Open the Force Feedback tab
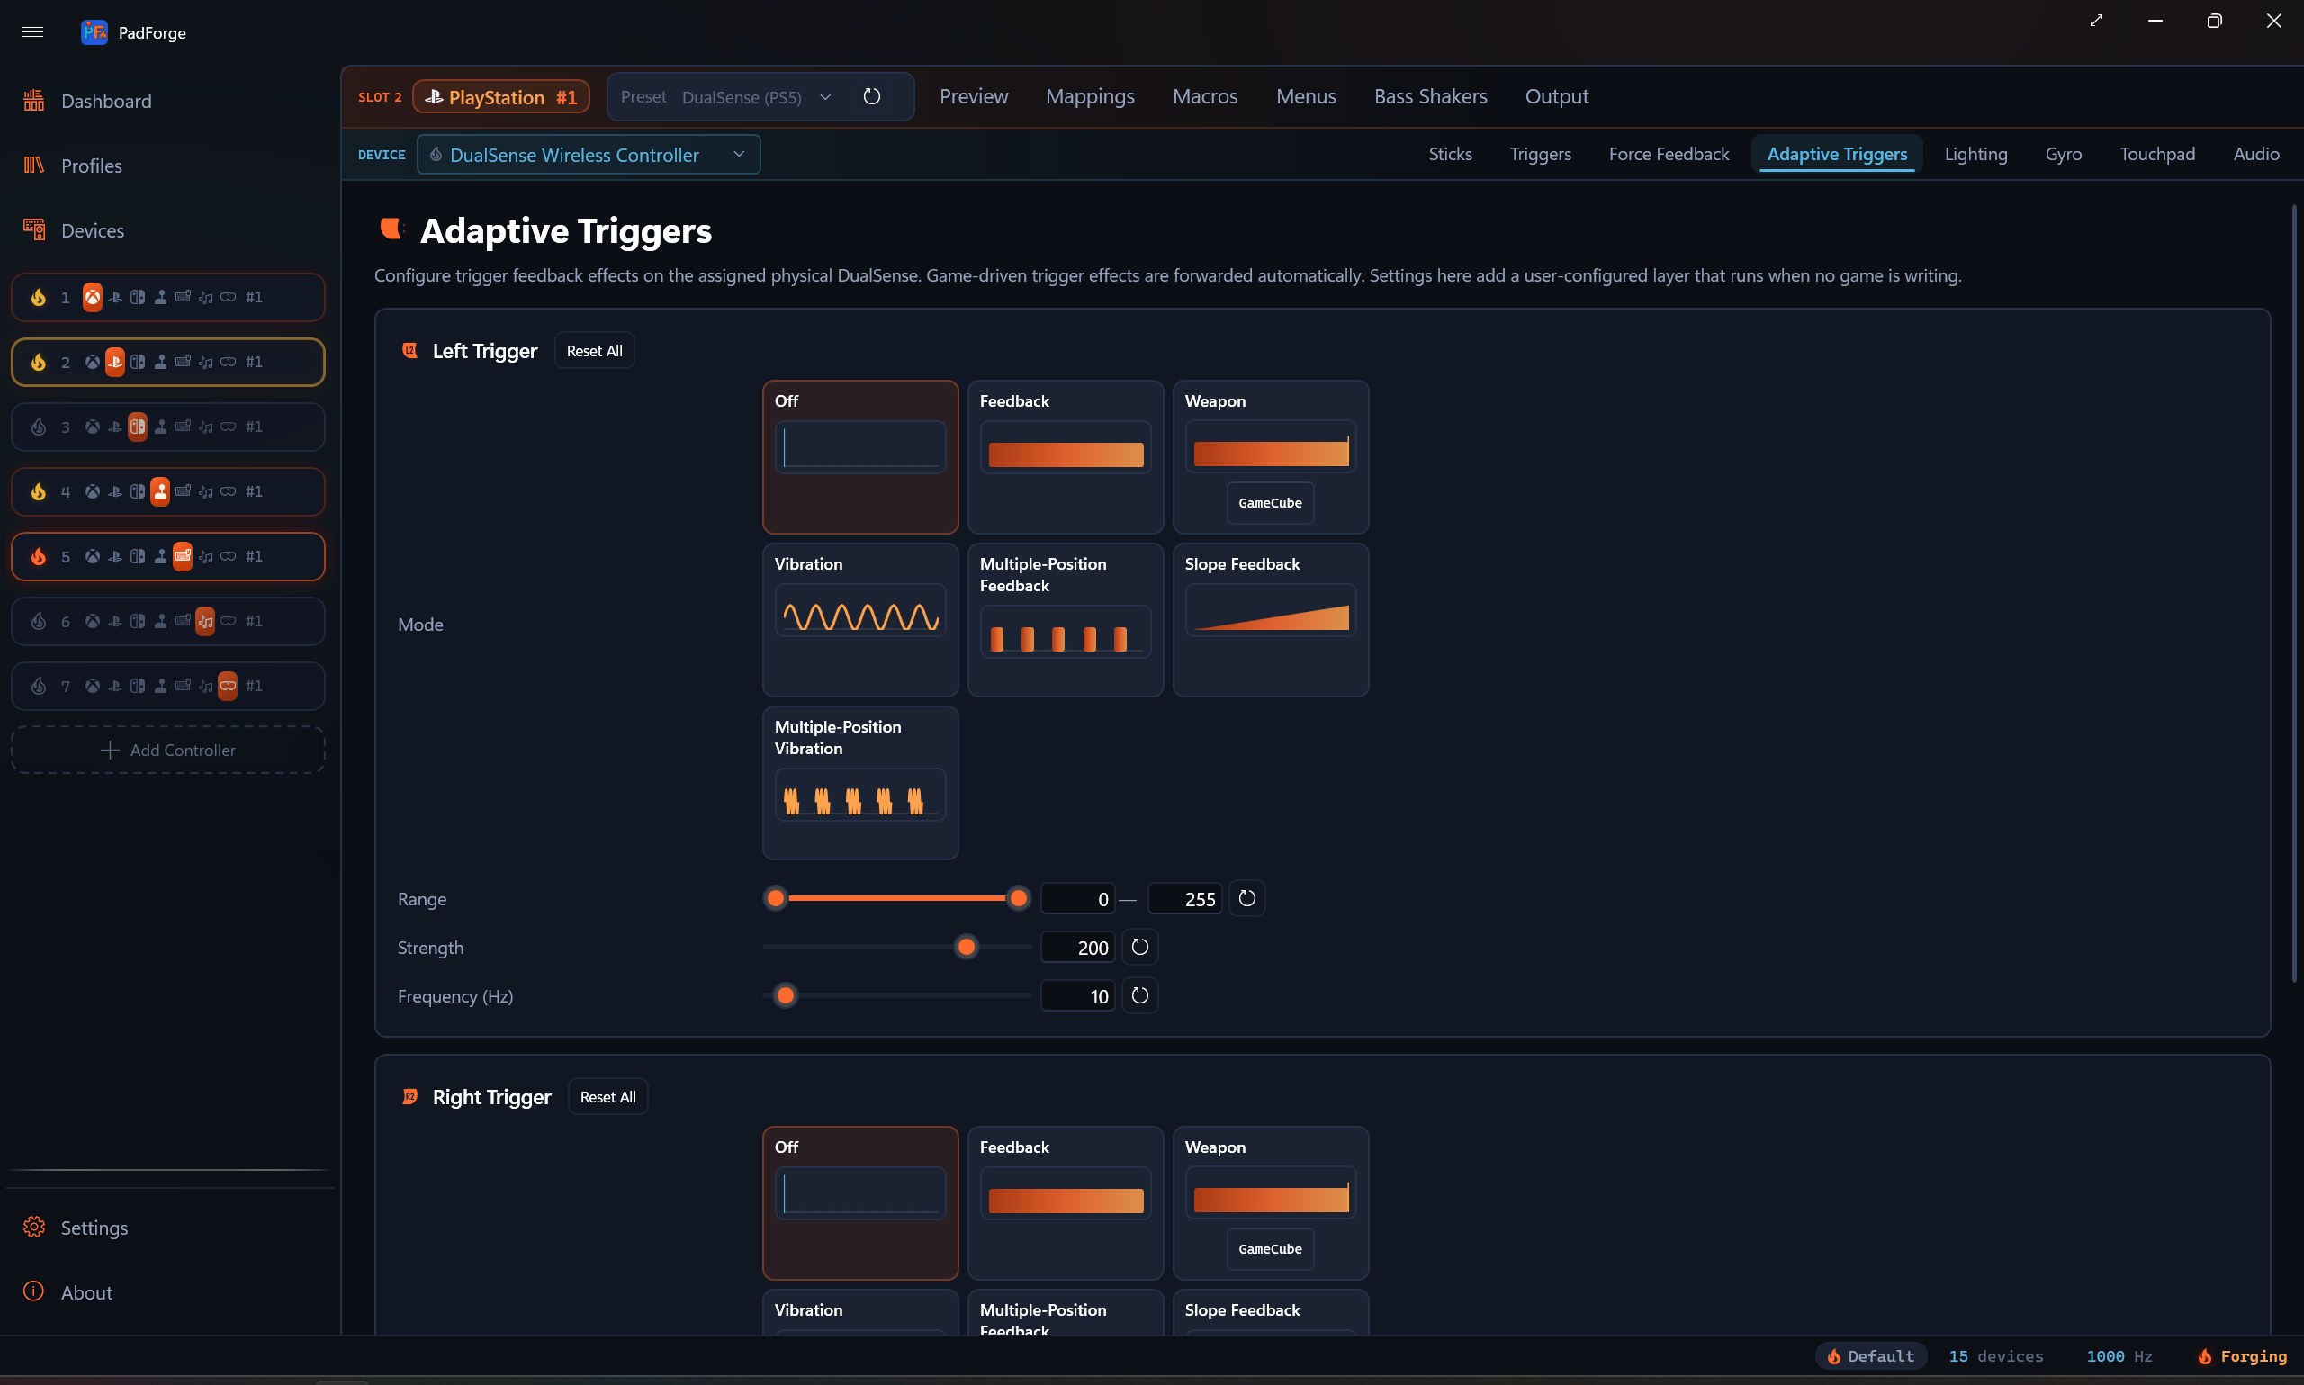The width and height of the screenshot is (2304, 1385). point(1669,154)
